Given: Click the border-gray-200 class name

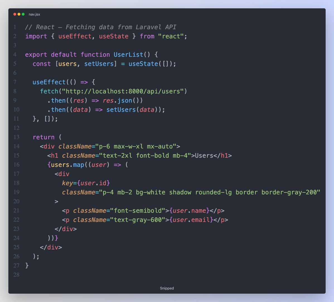Looking at the screenshot, I should click(x=289, y=192).
